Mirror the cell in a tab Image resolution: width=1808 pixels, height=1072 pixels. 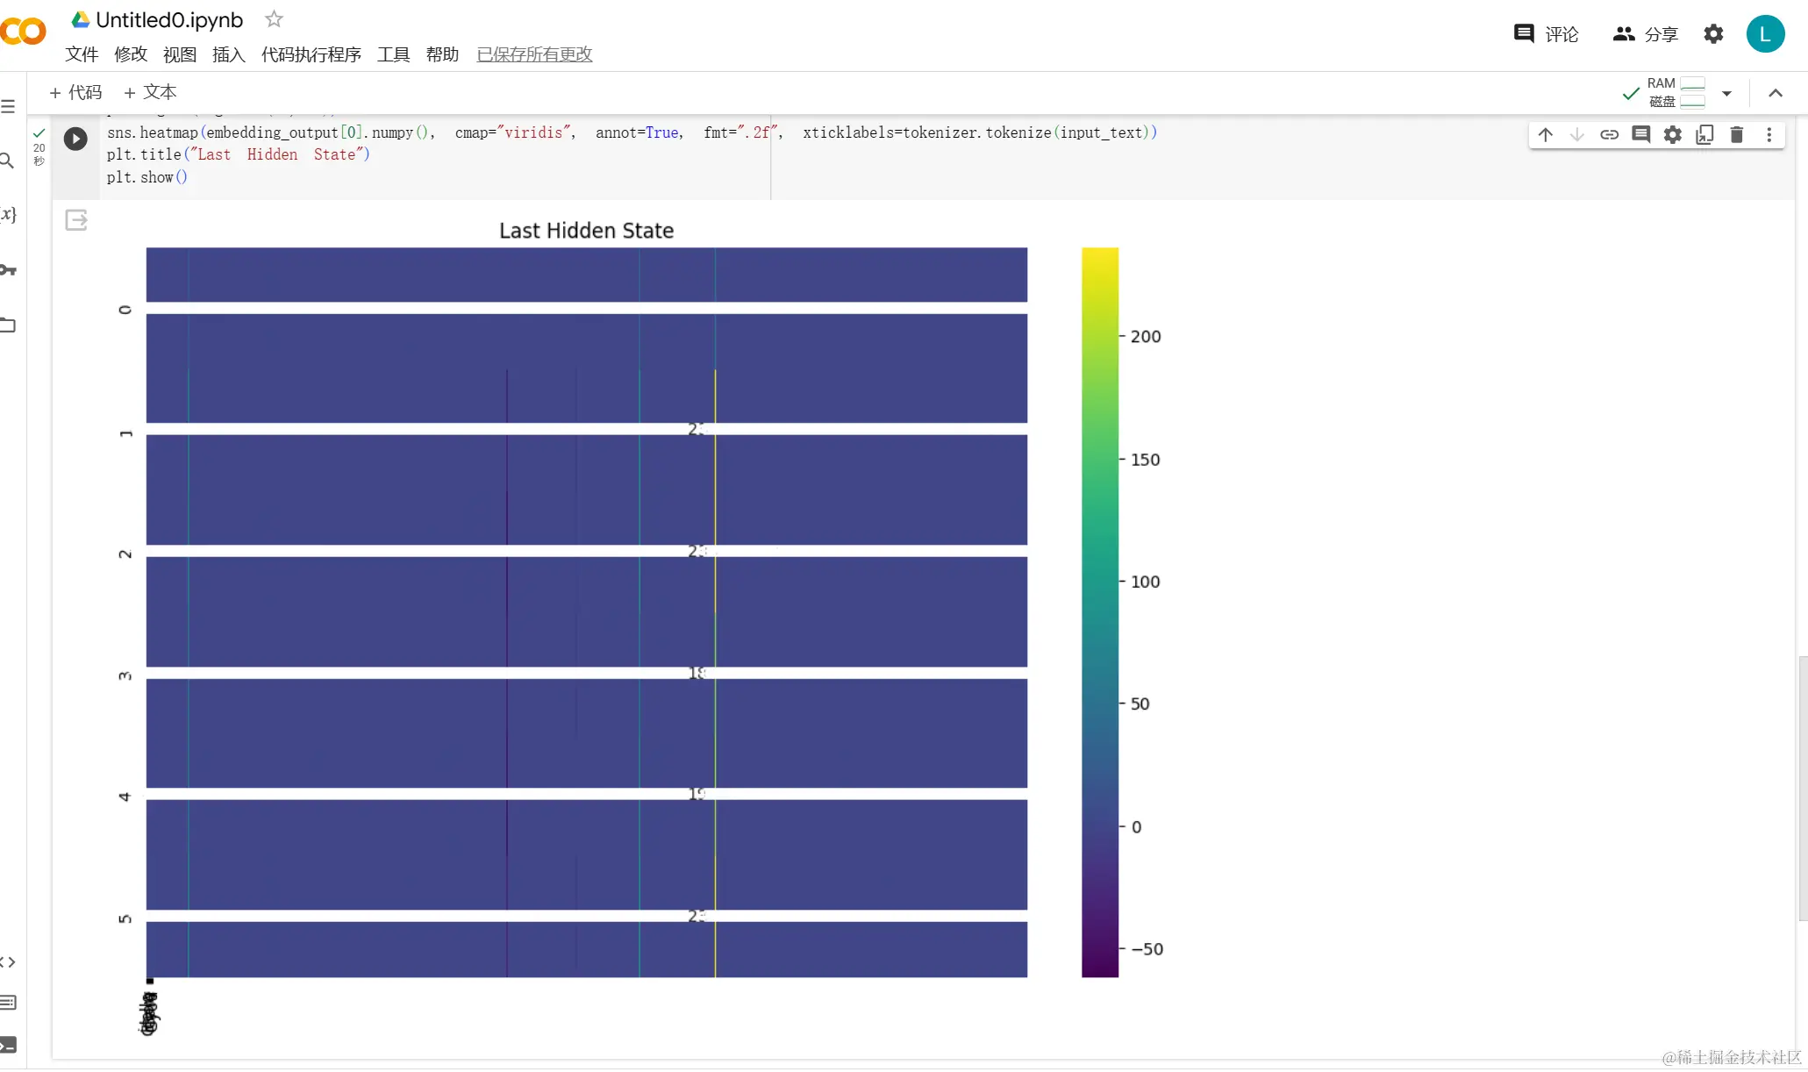[x=1704, y=135]
